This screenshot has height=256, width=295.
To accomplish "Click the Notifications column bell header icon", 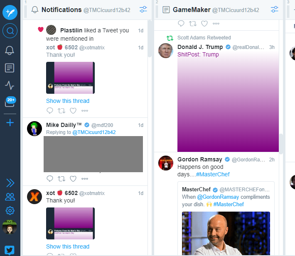I will coord(35,10).
